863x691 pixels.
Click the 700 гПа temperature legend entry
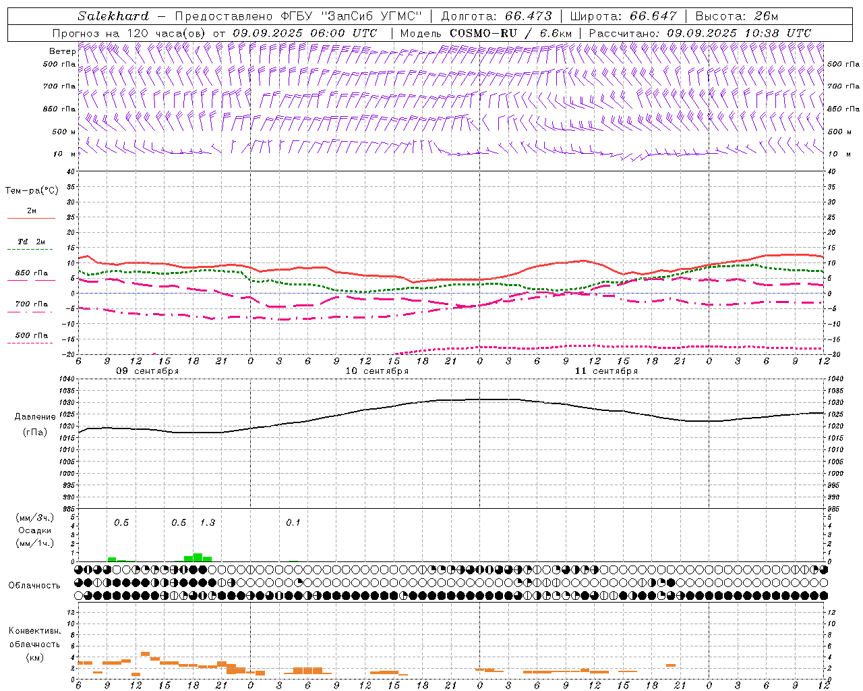(x=31, y=304)
